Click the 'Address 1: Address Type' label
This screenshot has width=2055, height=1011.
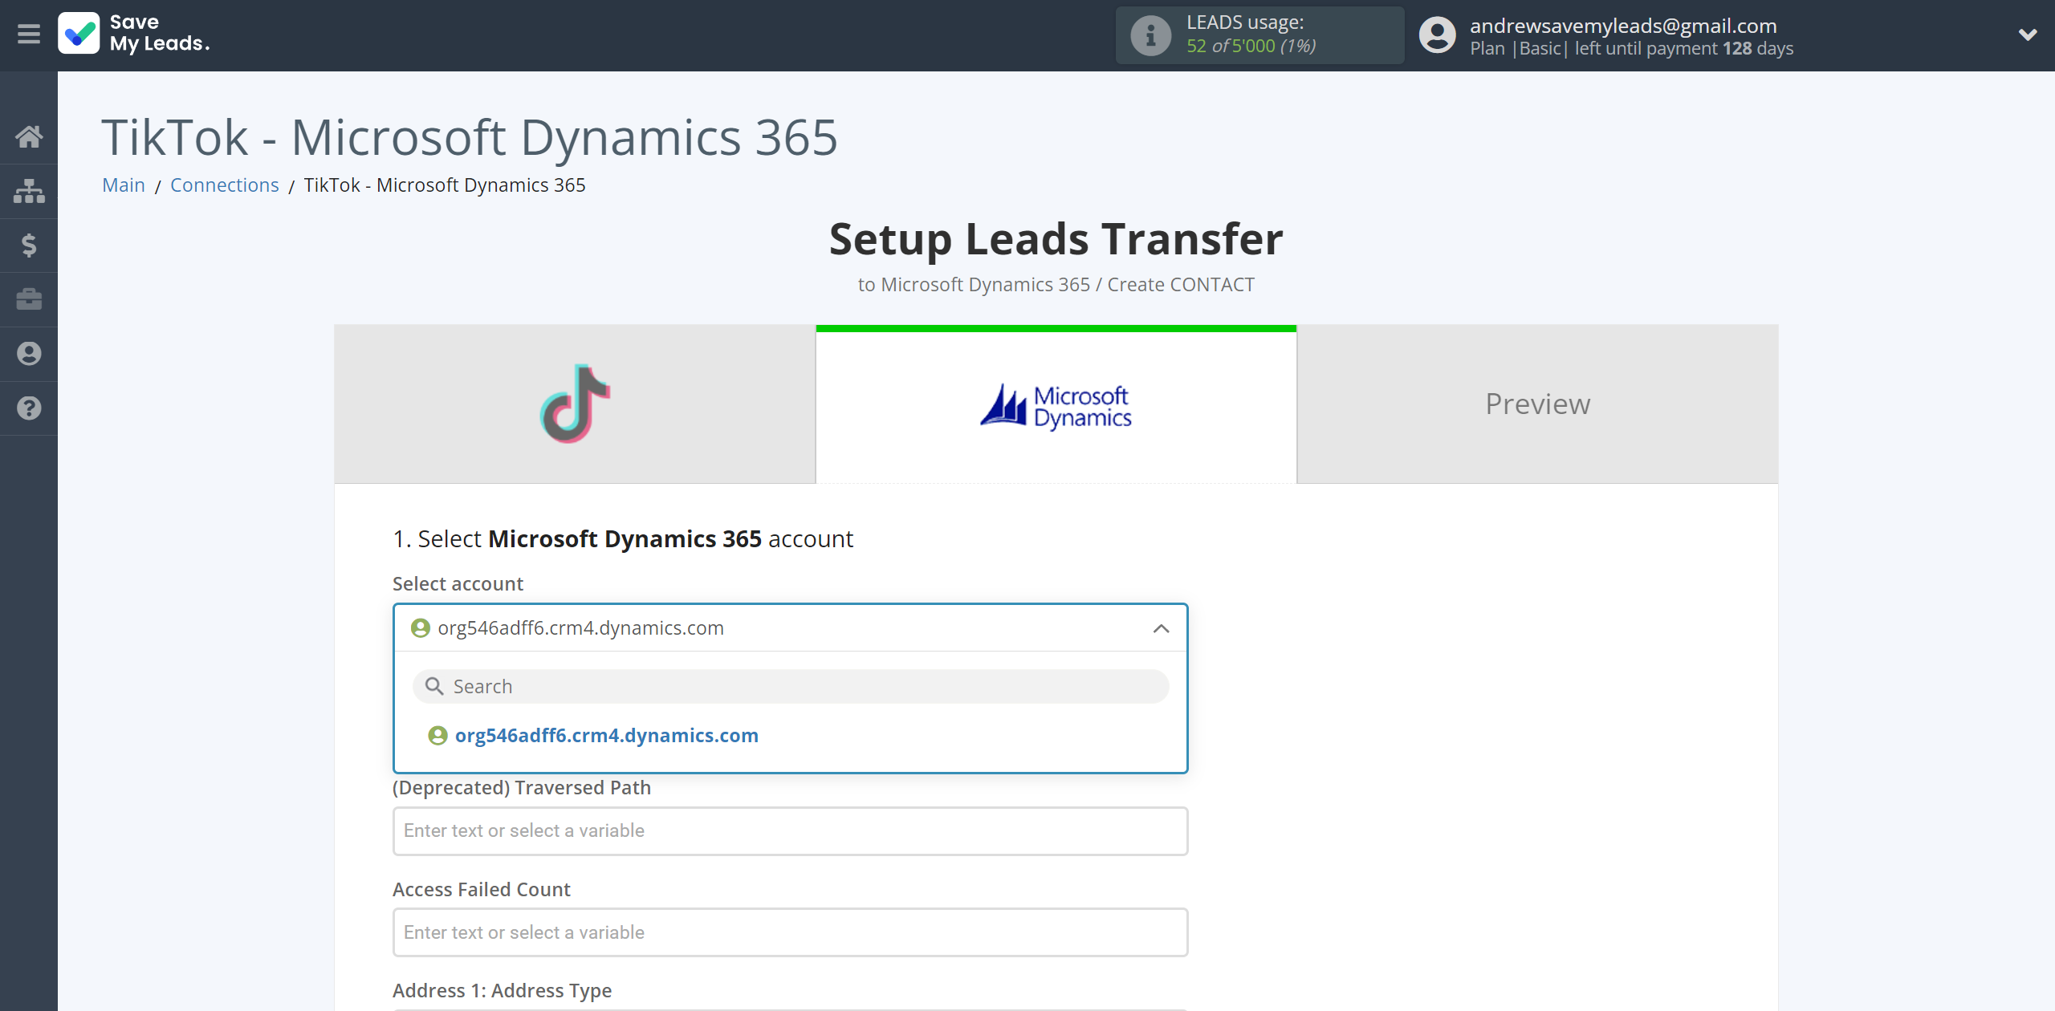[x=502, y=990]
